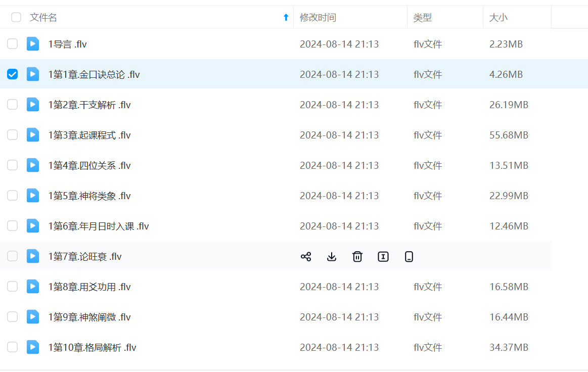Click video icon beside 1第10章.格局解析
The image size is (588, 372).
(x=33, y=347)
